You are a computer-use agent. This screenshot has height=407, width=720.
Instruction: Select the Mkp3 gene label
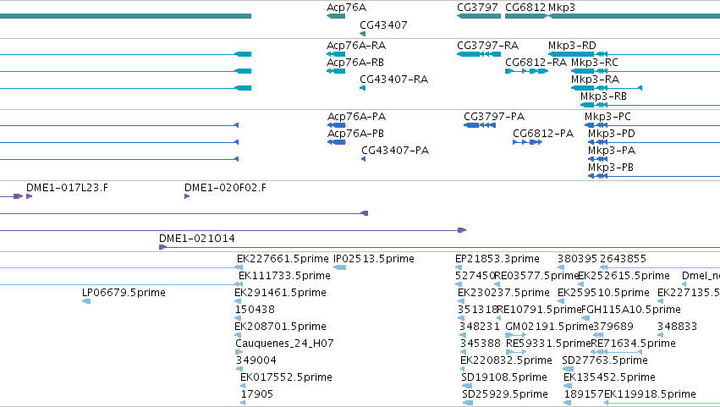click(x=562, y=8)
